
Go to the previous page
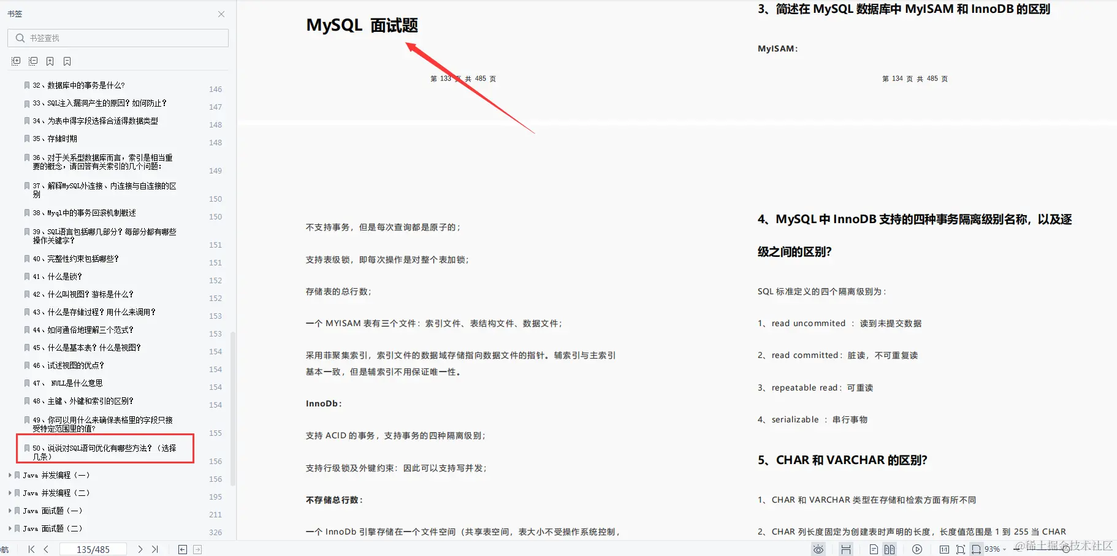tap(46, 550)
